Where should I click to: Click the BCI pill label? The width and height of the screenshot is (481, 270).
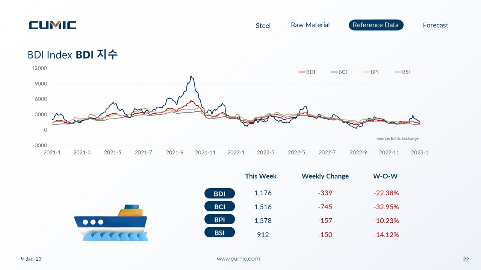tap(219, 206)
